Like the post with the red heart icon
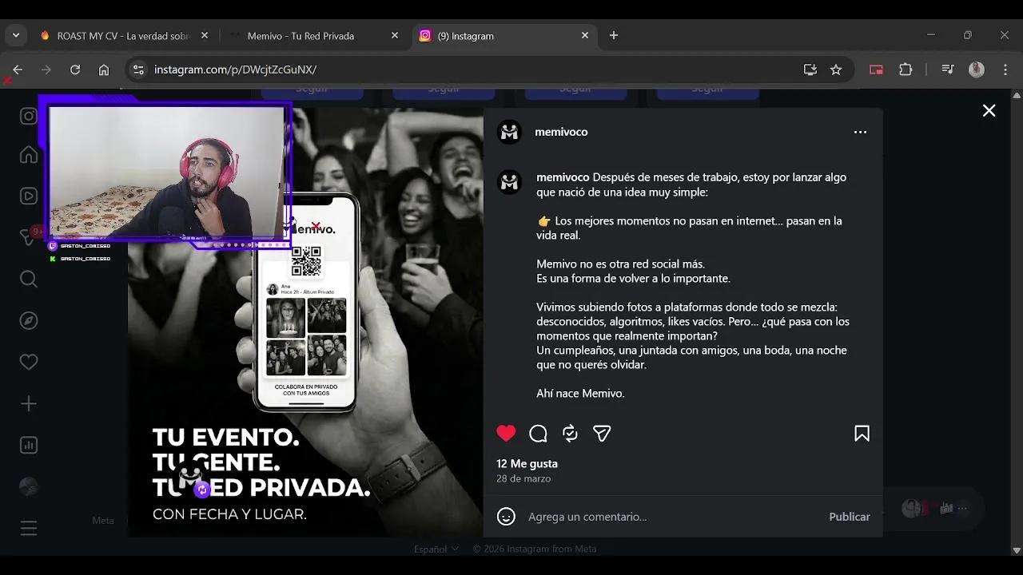 506,434
